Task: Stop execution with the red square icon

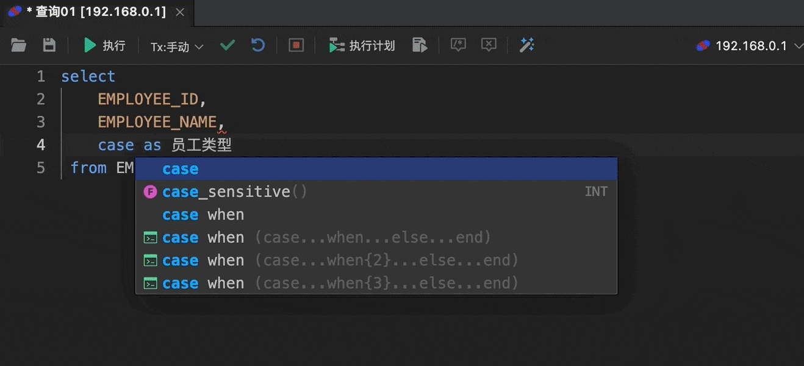Action: (296, 45)
